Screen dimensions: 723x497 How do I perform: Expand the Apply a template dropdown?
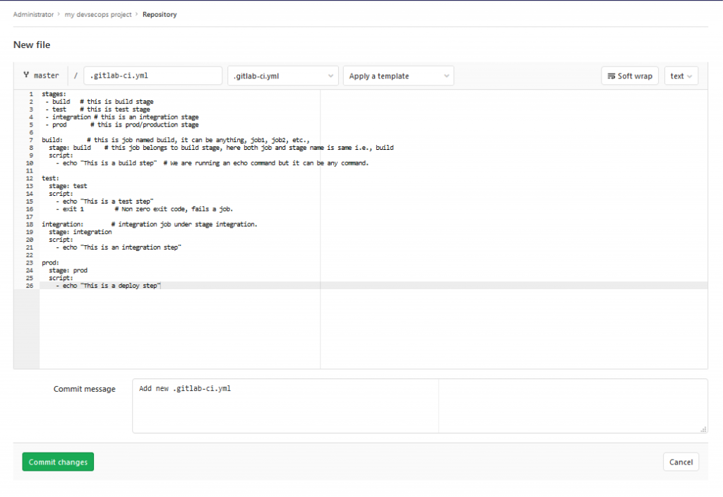(x=398, y=76)
